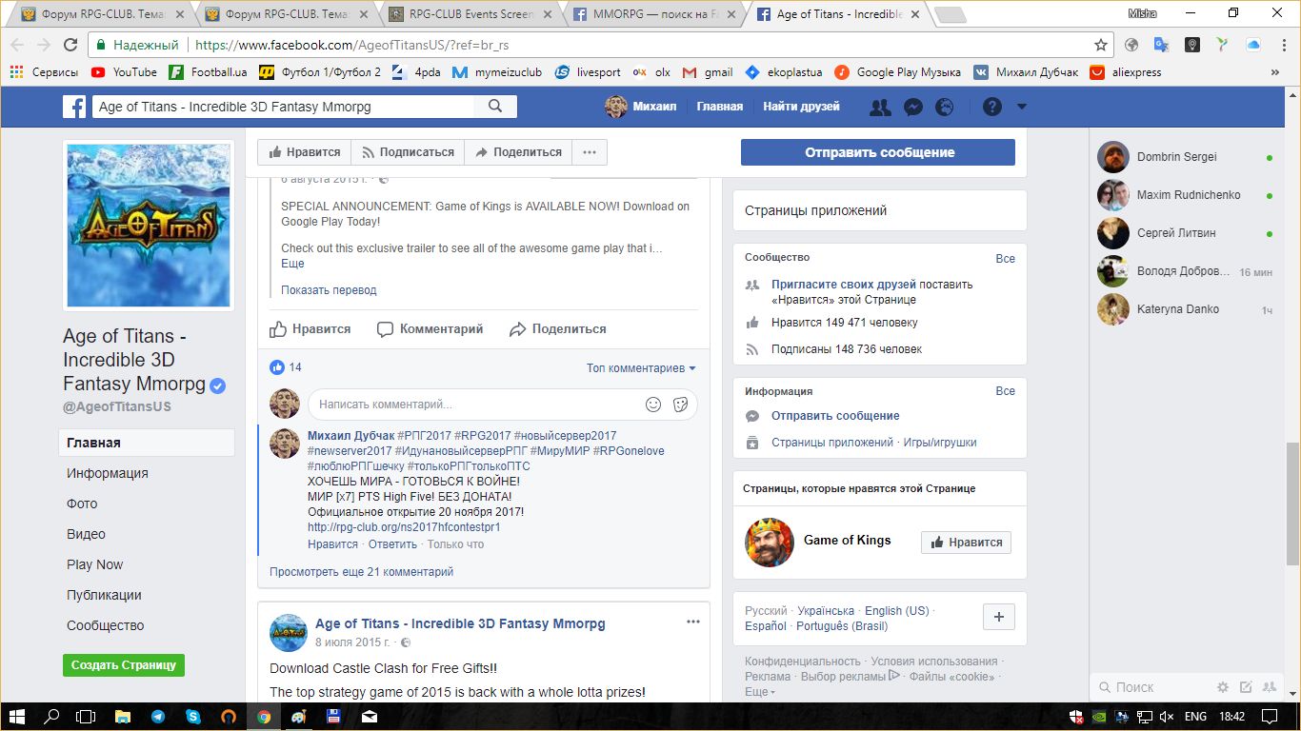The height and width of the screenshot is (731, 1301).
Task: Open post options for the July 8 post
Action: [x=693, y=622]
